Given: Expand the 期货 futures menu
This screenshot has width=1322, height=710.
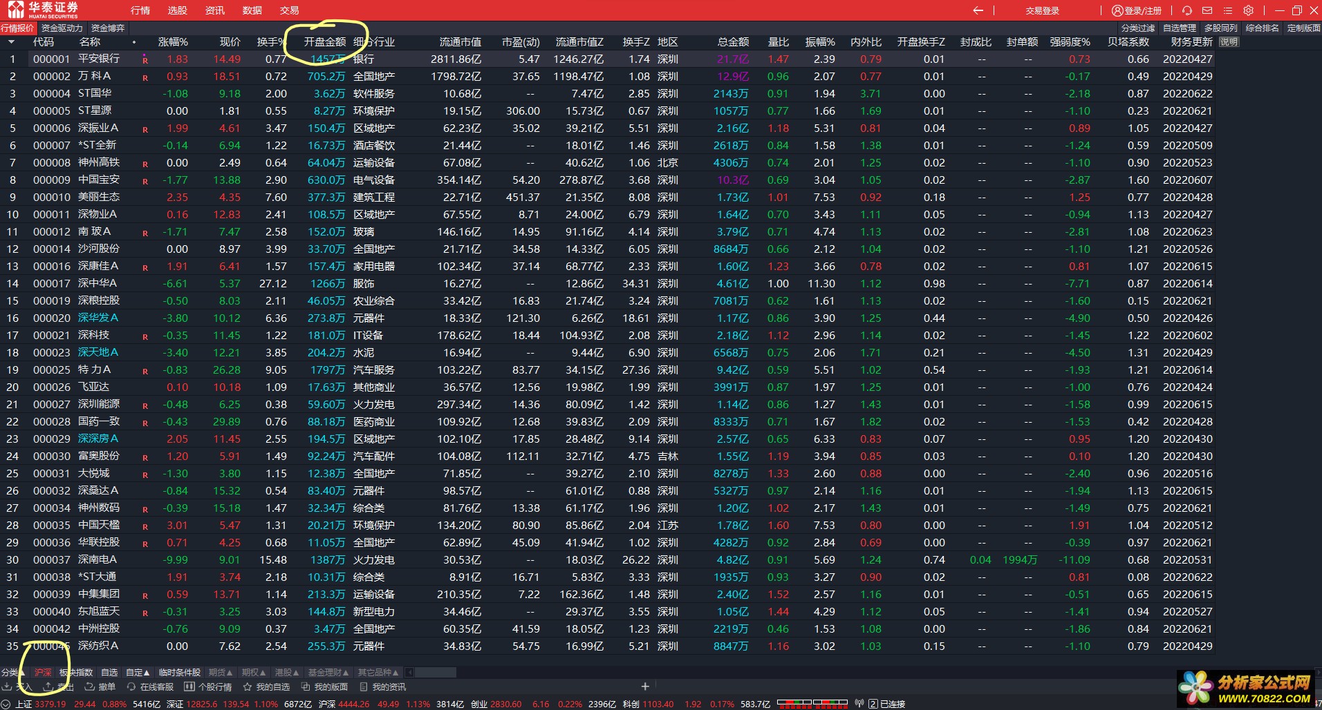Looking at the screenshot, I should [221, 672].
